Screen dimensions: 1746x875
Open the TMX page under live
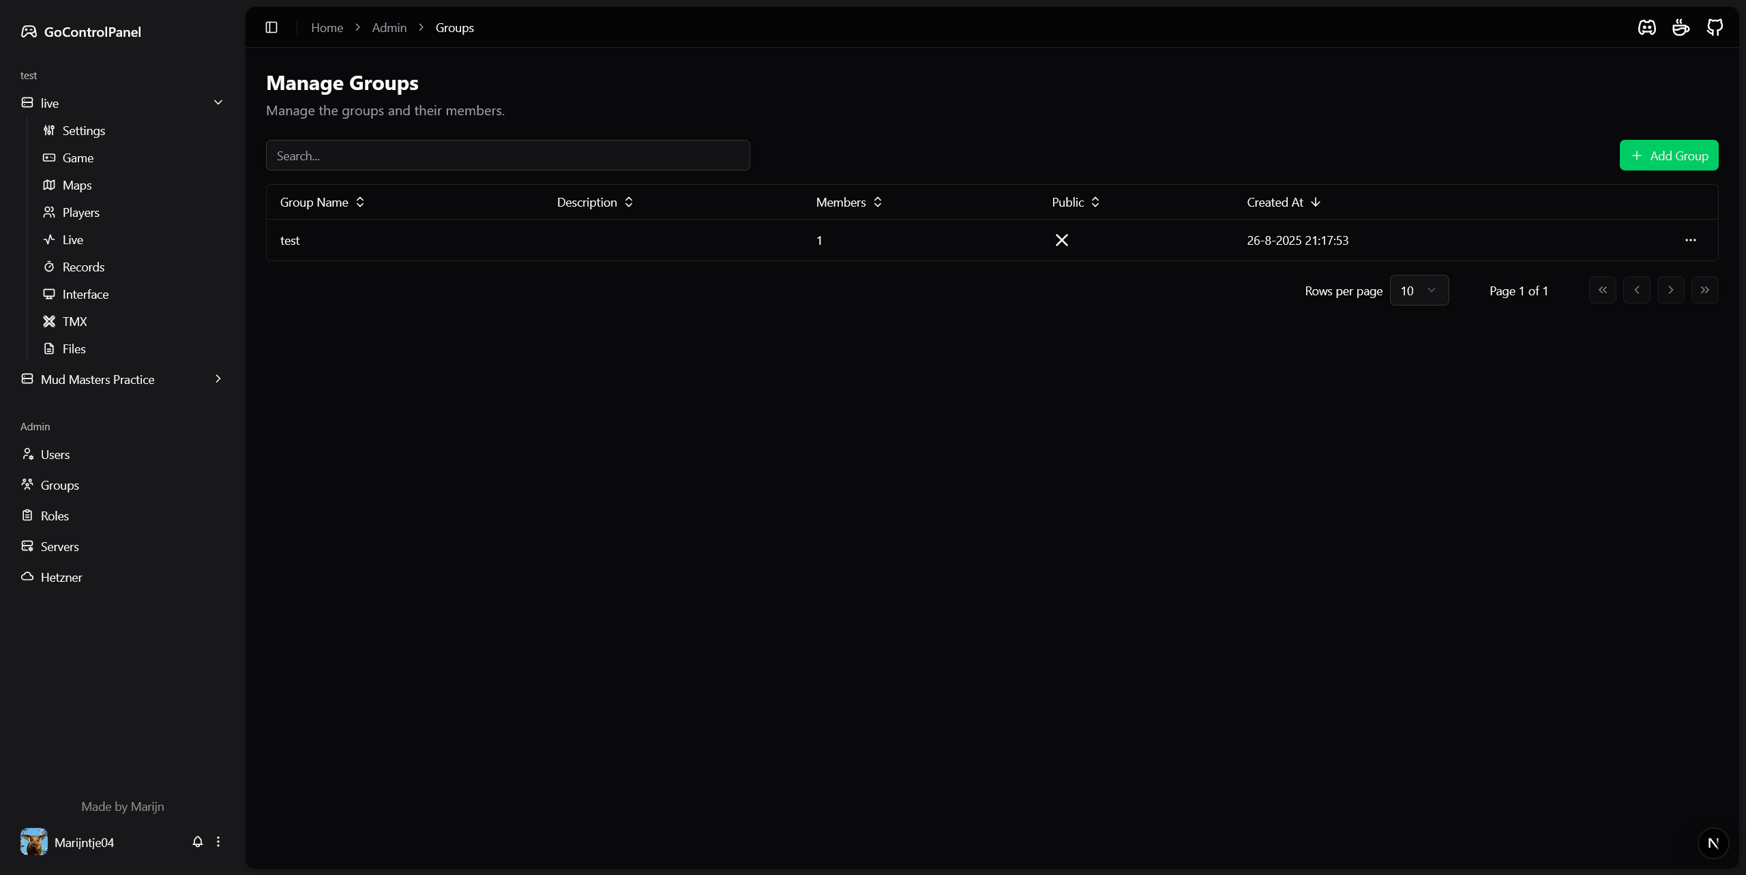pos(74,322)
